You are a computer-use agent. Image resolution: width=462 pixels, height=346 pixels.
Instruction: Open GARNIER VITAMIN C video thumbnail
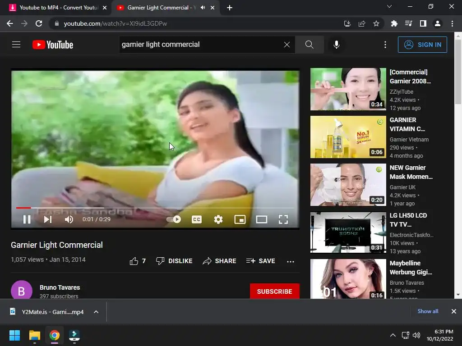click(x=348, y=137)
